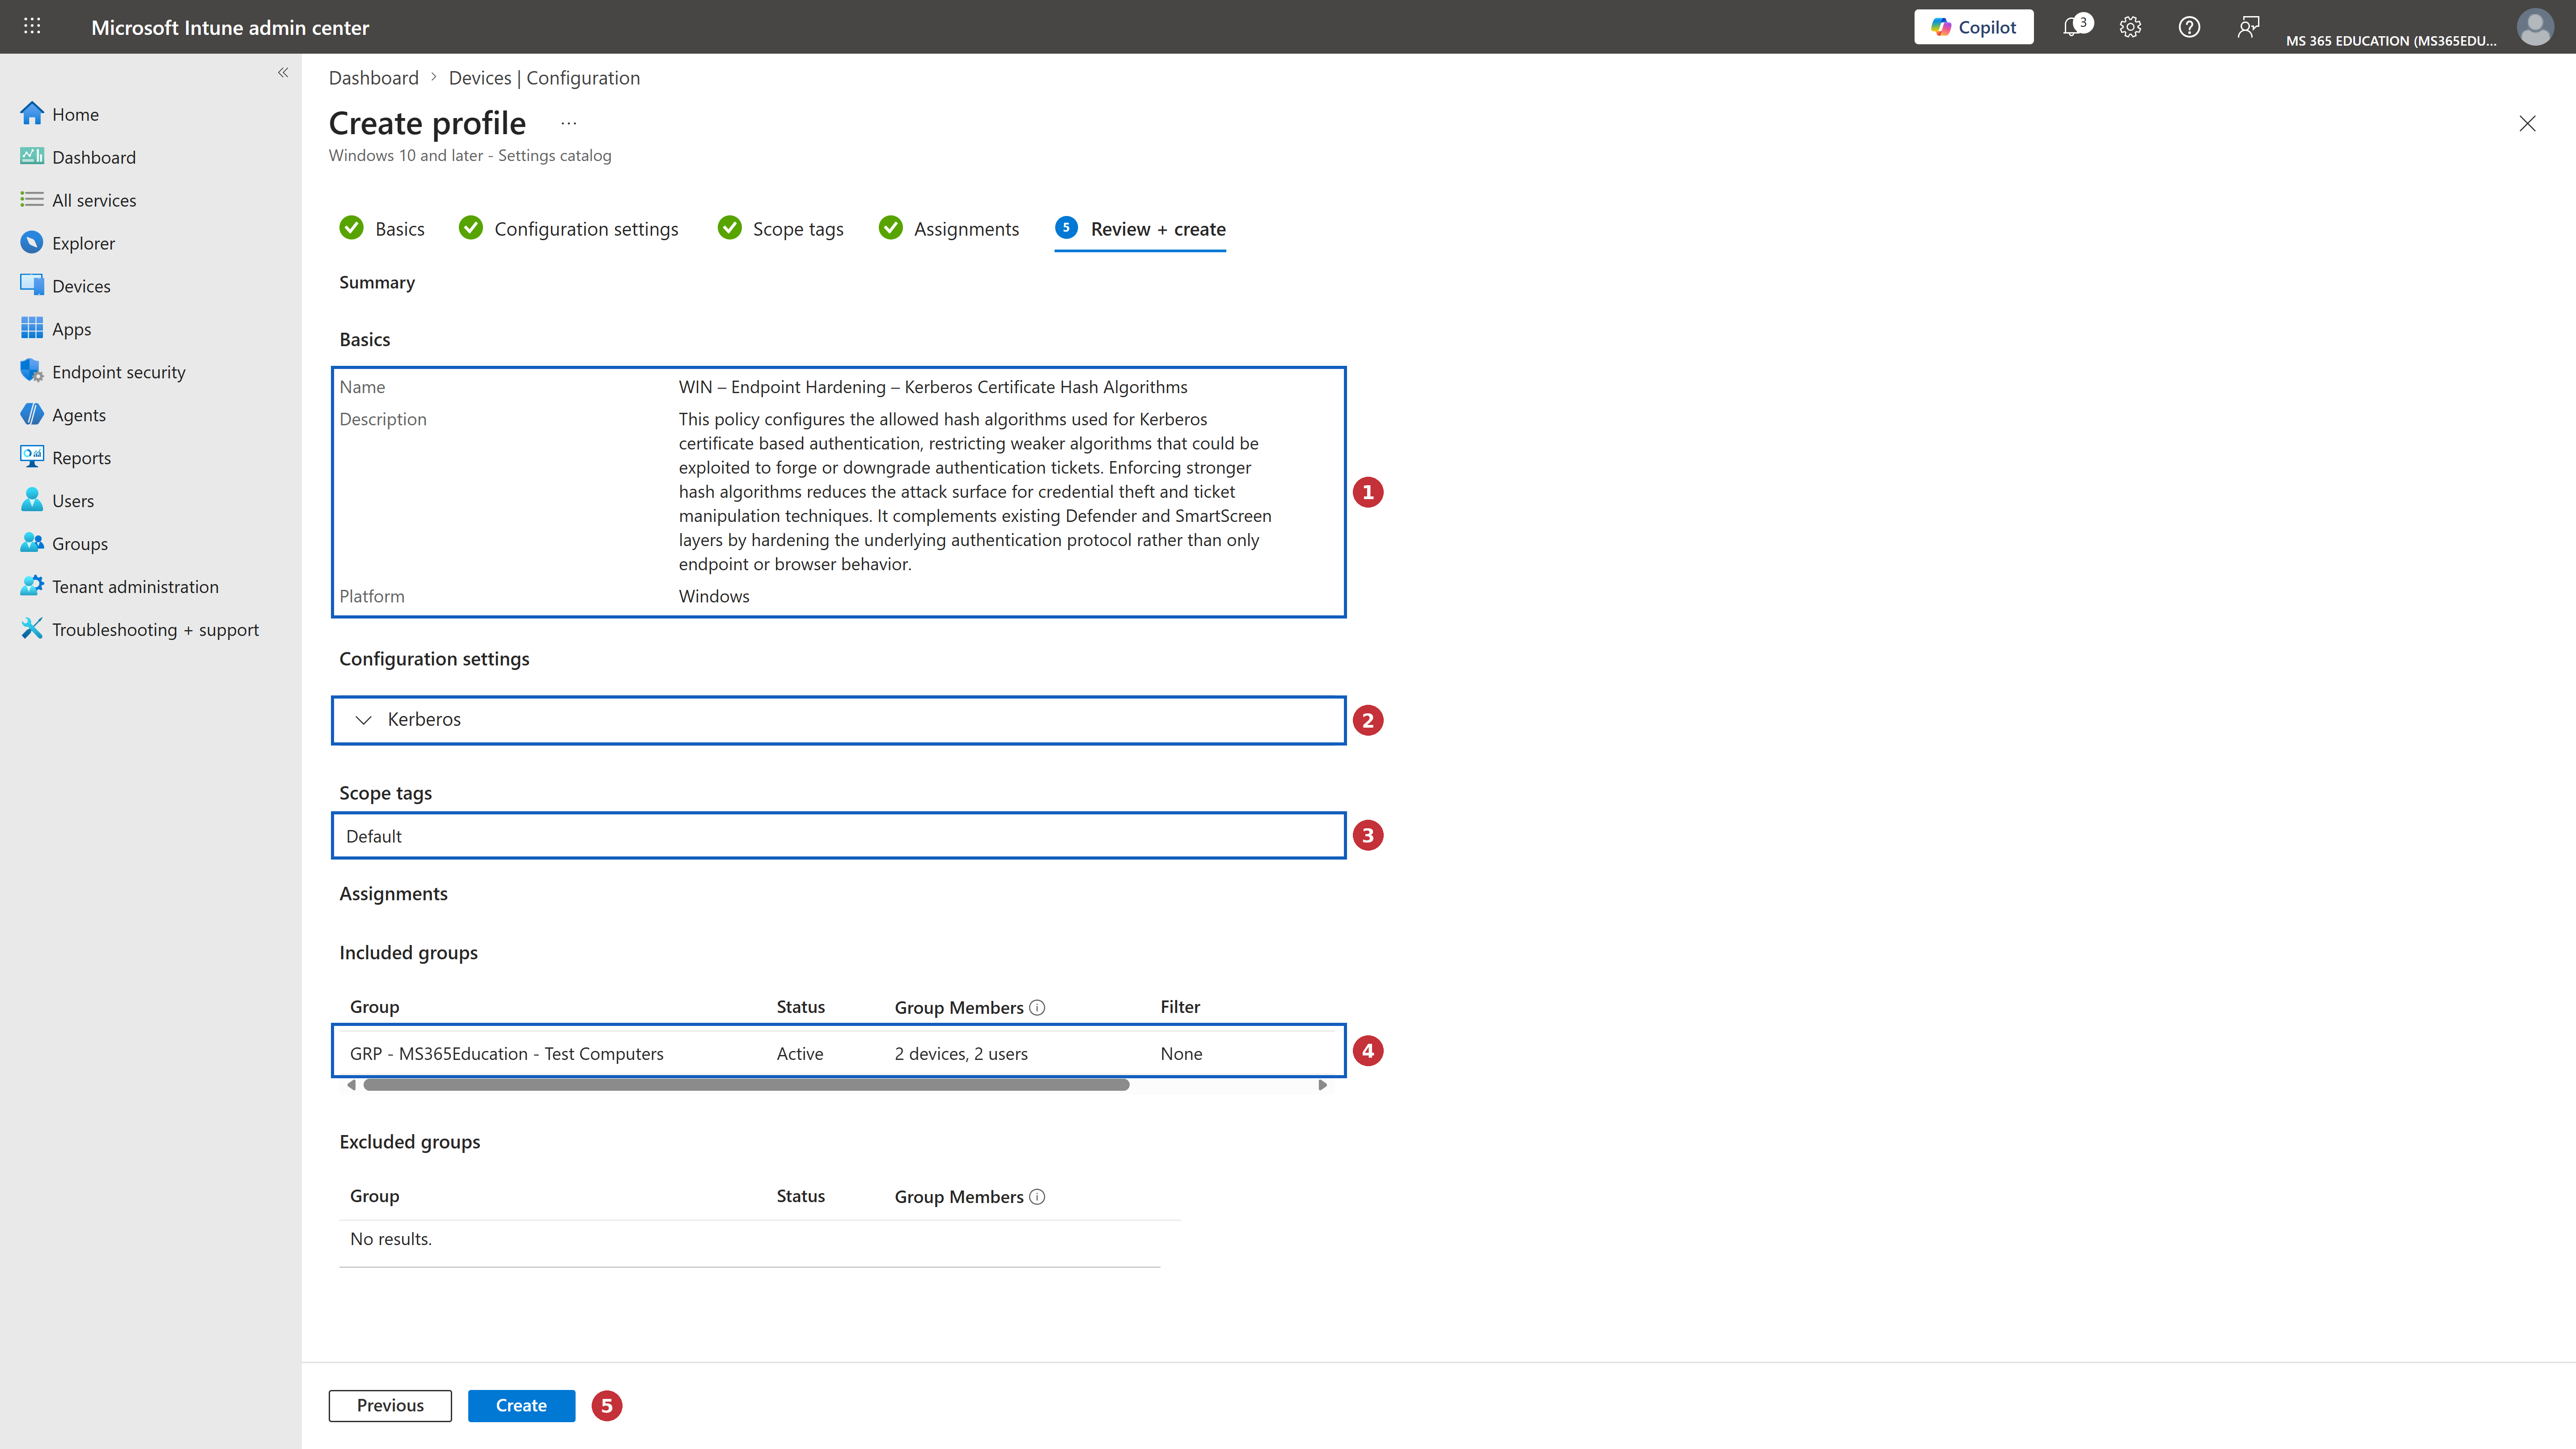
Task: Click the scrollbar right arrow
Action: tap(1323, 1085)
